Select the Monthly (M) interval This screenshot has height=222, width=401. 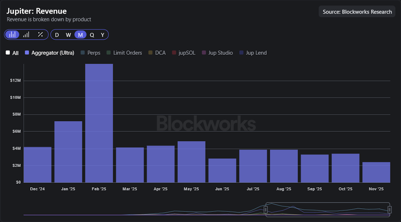pyautogui.click(x=80, y=35)
